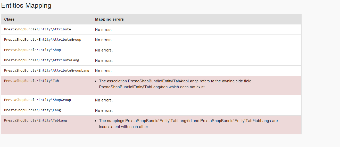Click "No errors." in the AttributeGroupLang row
The width and height of the screenshot is (340, 147).
[104, 71]
